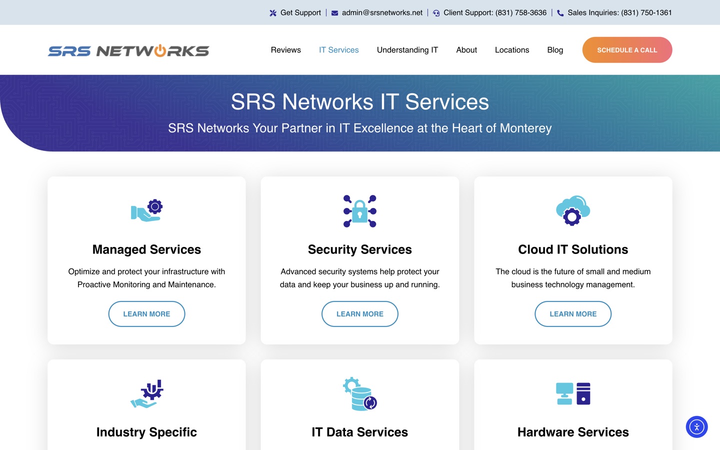The height and width of the screenshot is (450, 720).
Task: Click the IT Data Services database icon
Action: click(x=360, y=393)
